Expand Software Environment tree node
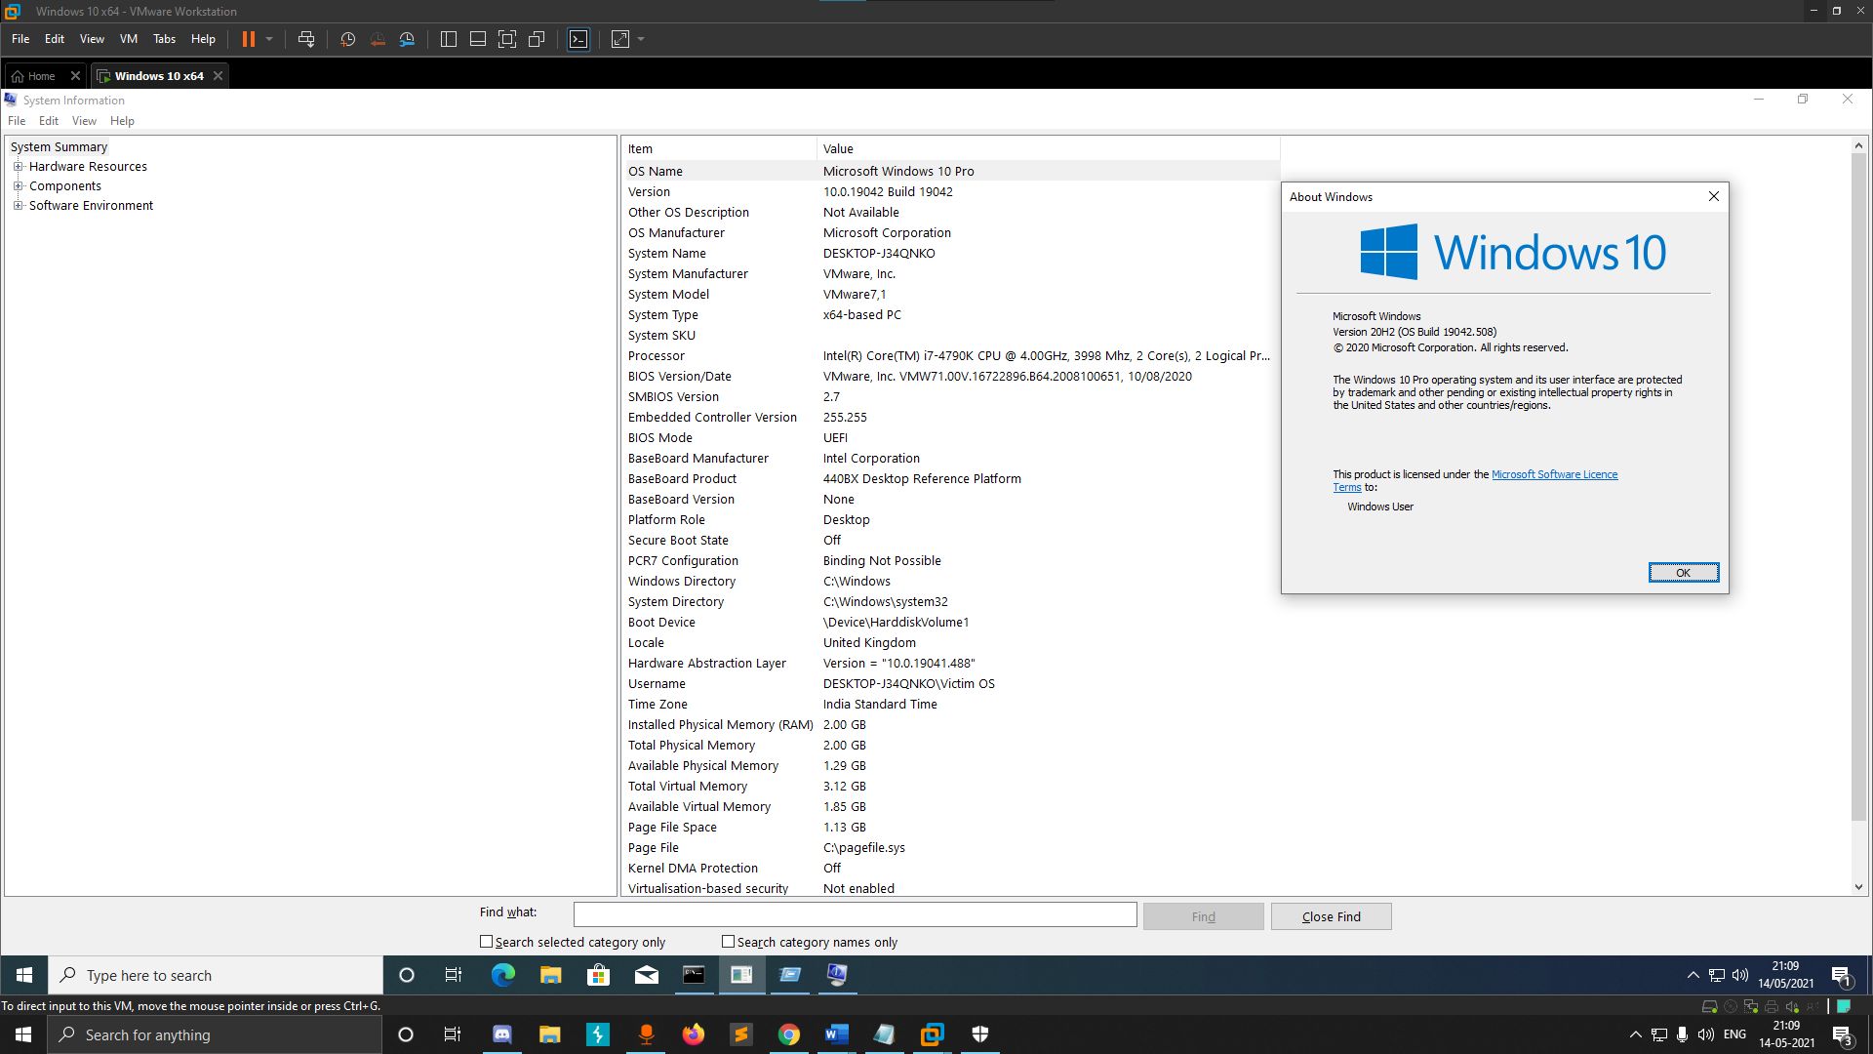1873x1054 pixels. click(x=18, y=206)
